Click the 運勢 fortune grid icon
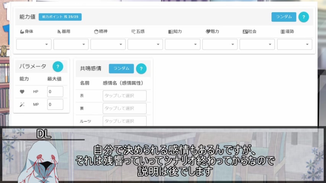This screenshot has width=326, height=183. tap(282, 32)
